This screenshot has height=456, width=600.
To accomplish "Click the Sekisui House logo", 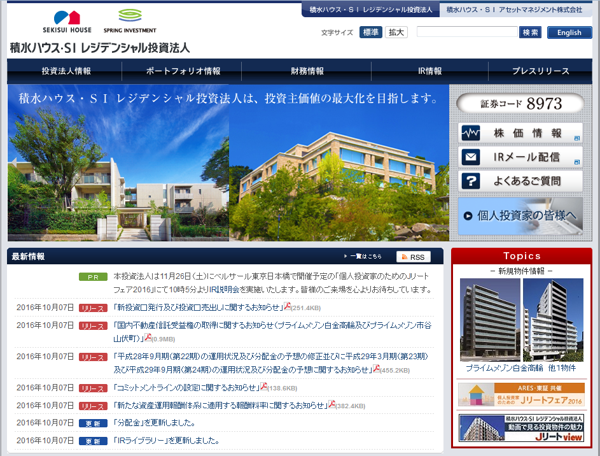I will 67,22.
